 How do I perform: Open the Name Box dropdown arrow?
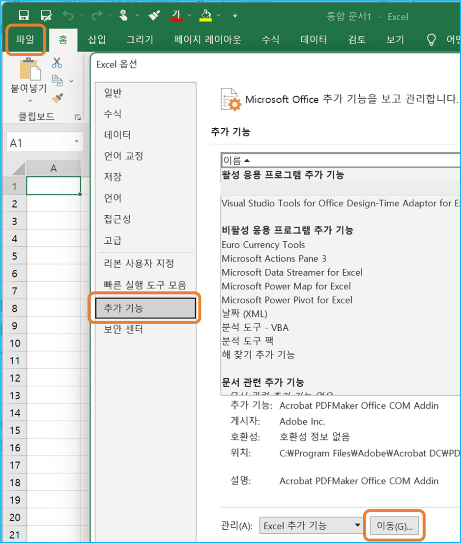tap(77, 142)
